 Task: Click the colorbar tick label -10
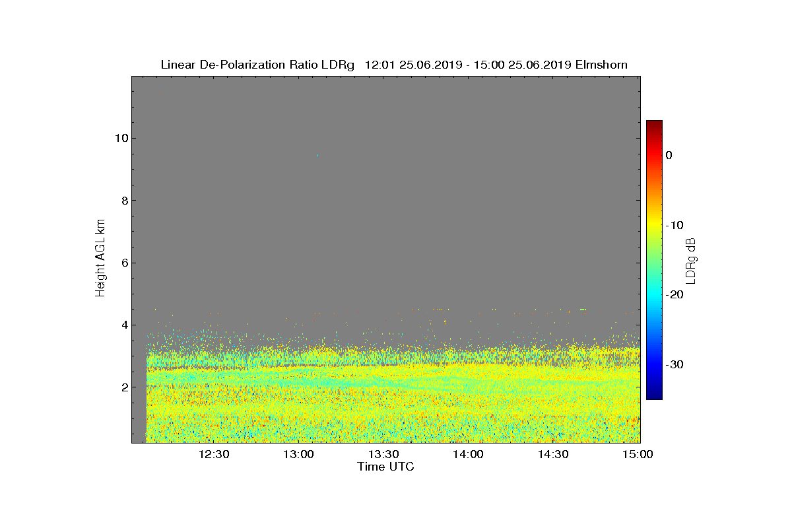675,225
